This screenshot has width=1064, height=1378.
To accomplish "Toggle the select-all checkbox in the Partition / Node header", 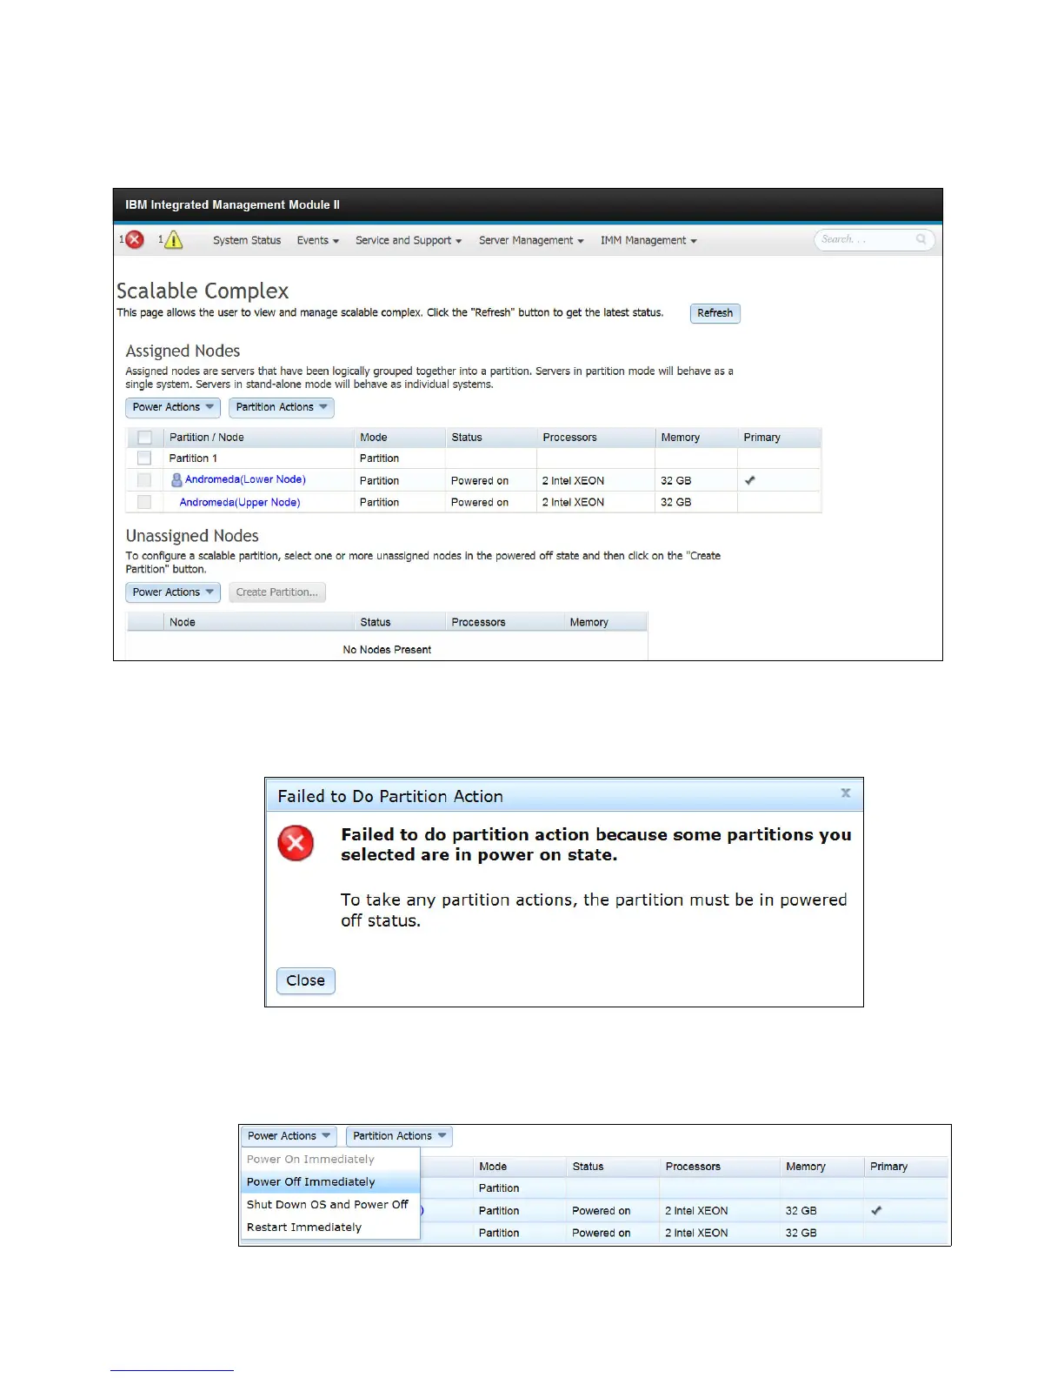I will coord(144,438).
